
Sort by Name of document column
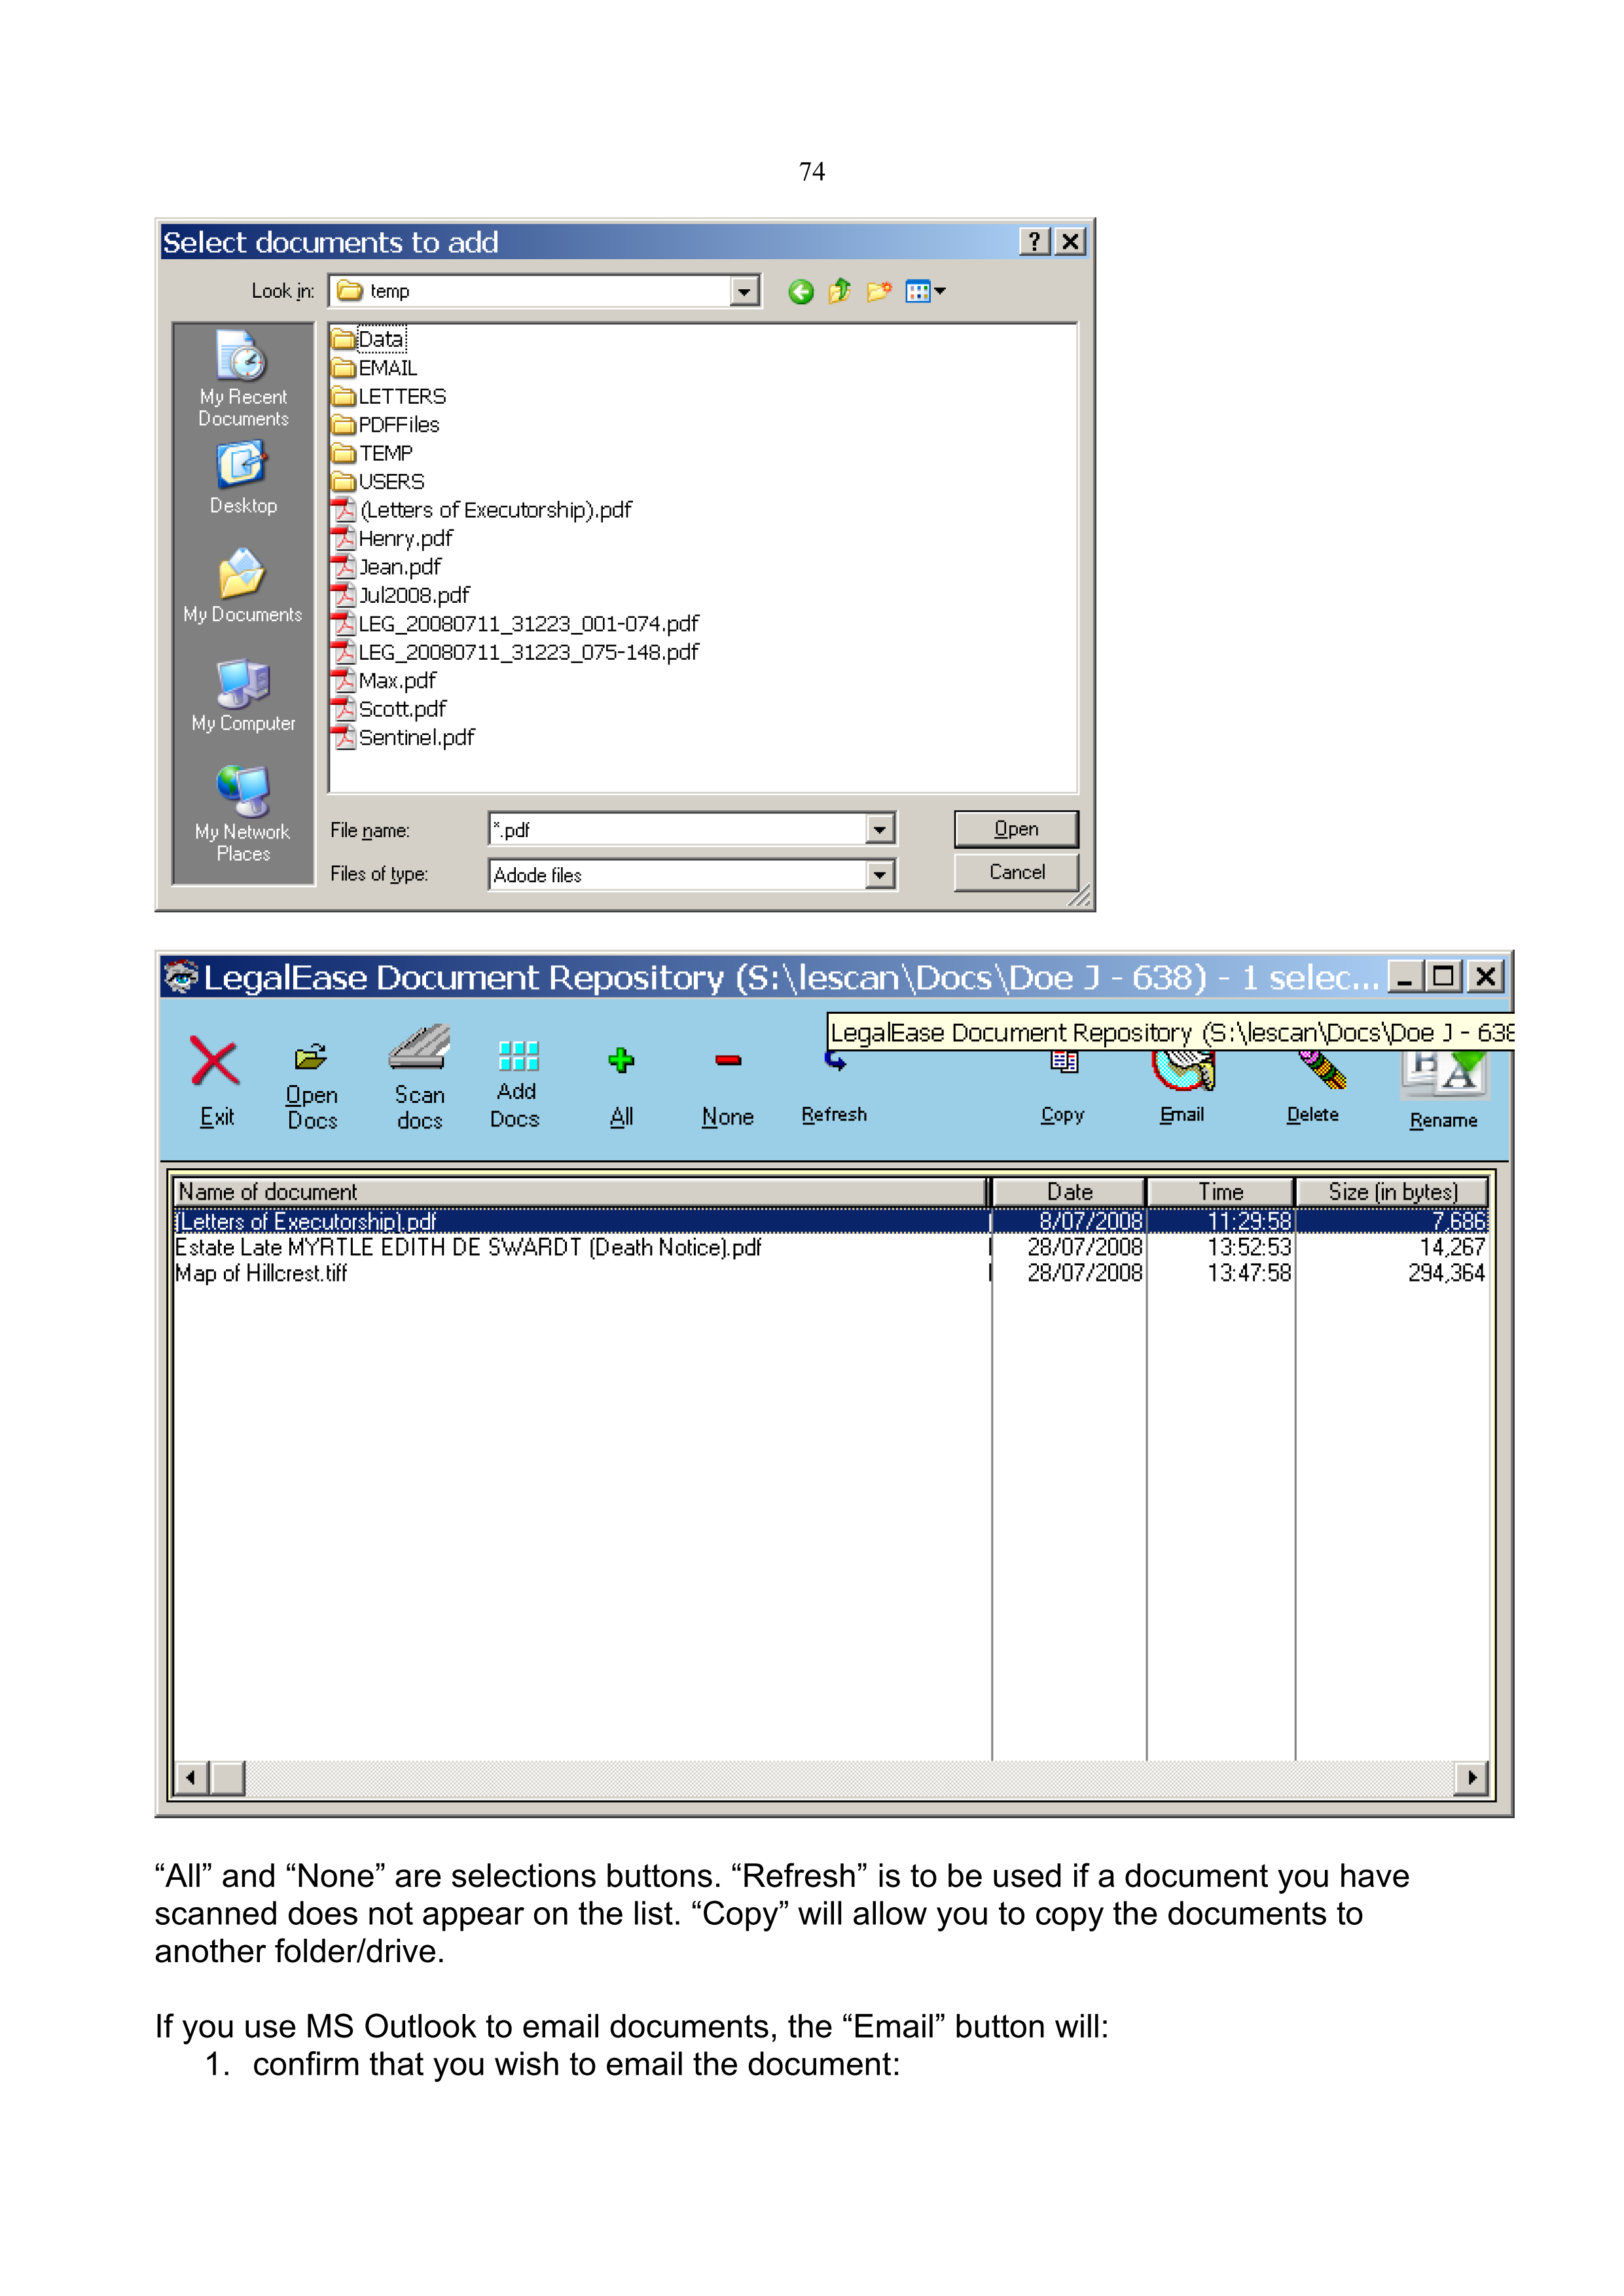point(580,1192)
